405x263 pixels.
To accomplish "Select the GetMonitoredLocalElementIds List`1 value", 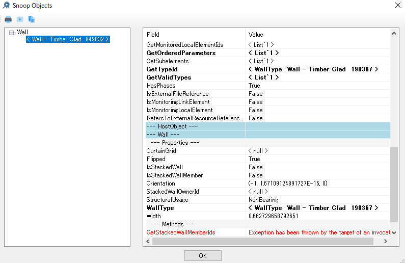I will (x=261, y=45).
